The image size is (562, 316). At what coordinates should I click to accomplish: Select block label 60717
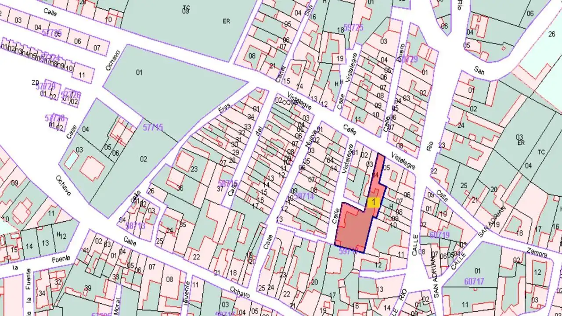coord(474,281)
